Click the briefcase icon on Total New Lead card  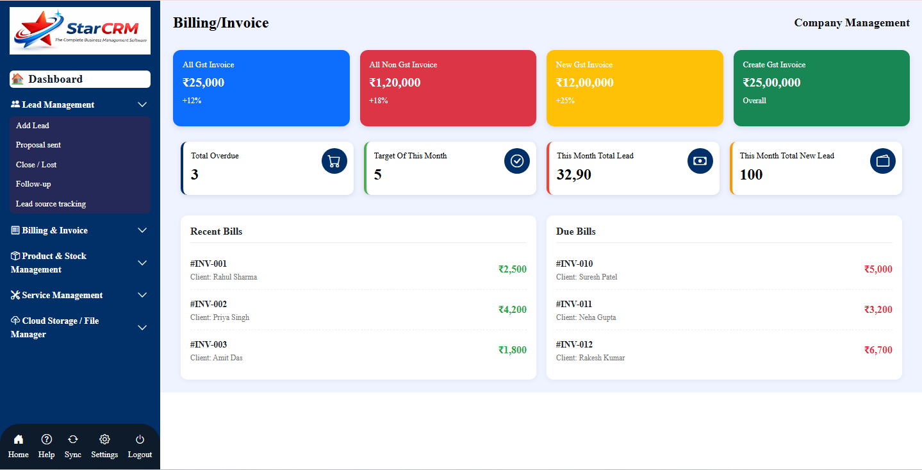[882, 161]
